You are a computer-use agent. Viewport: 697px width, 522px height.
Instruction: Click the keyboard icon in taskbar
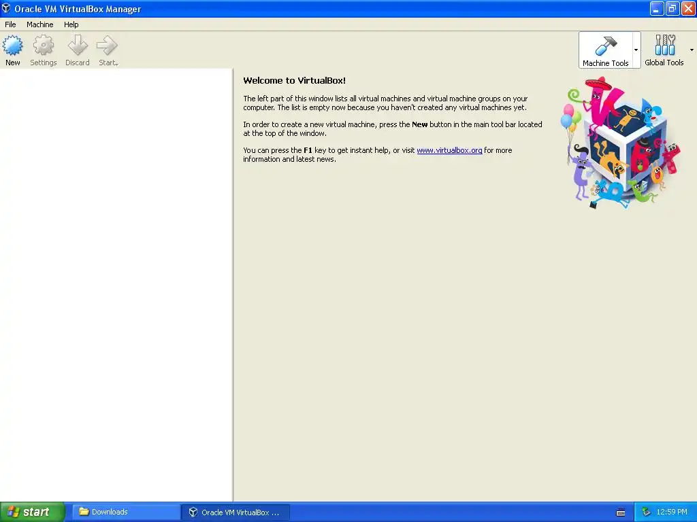[621, 512]
